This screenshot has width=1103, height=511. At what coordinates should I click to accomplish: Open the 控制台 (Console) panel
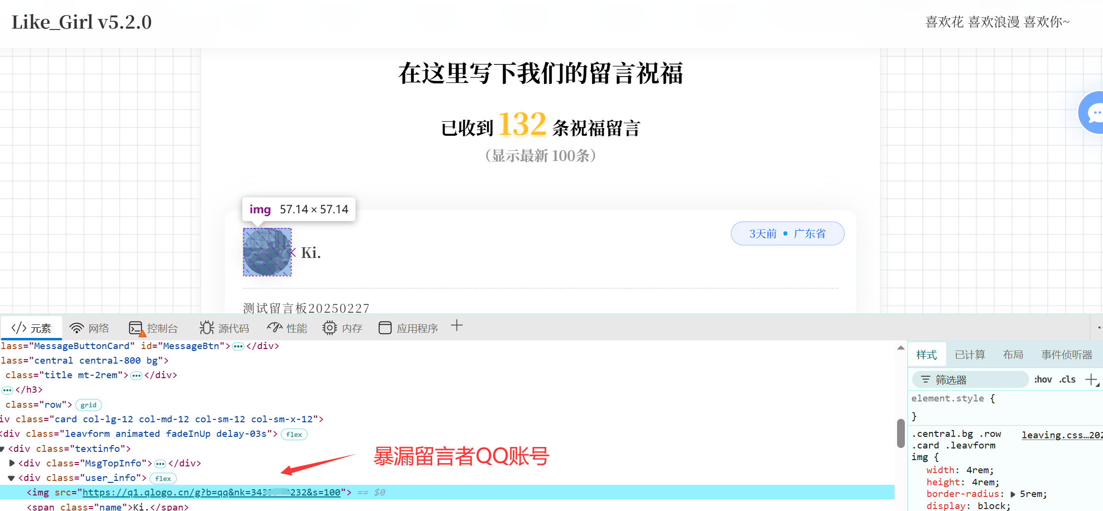[x=153, y=328]
